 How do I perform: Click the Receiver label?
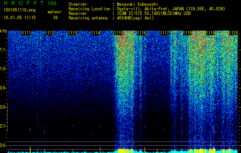78,13
